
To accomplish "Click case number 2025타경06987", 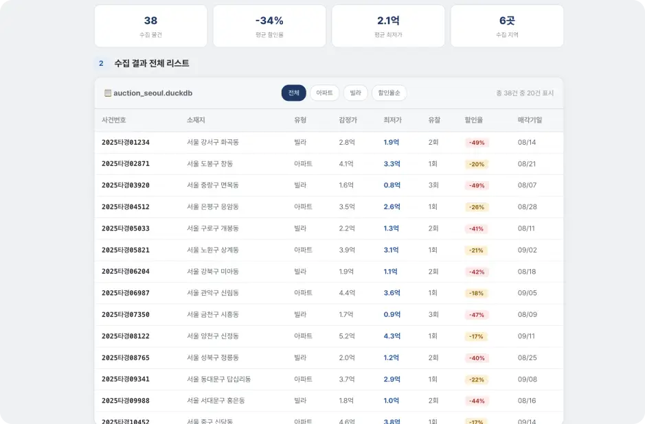I will point(126,293).
